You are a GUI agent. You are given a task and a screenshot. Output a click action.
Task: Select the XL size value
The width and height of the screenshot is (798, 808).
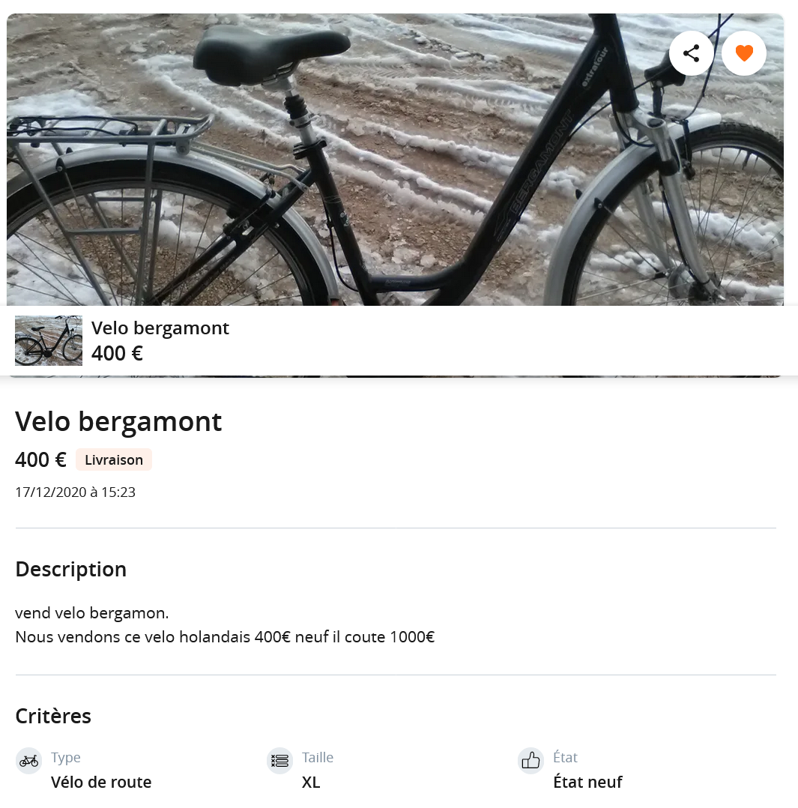pos(311,782)
